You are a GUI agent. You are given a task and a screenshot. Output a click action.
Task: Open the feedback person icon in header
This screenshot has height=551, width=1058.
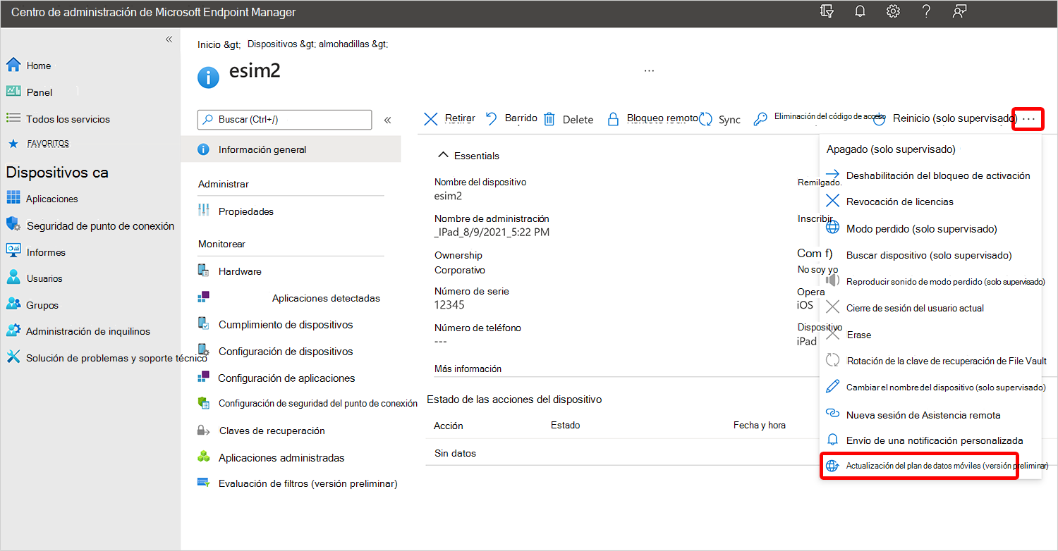pos(959,12)
